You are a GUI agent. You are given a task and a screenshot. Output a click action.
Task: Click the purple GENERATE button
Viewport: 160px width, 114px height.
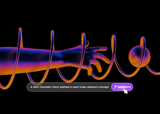click(122, 87)
